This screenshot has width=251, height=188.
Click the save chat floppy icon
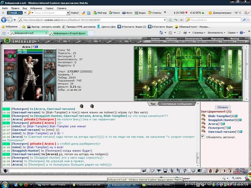point(165,171)
